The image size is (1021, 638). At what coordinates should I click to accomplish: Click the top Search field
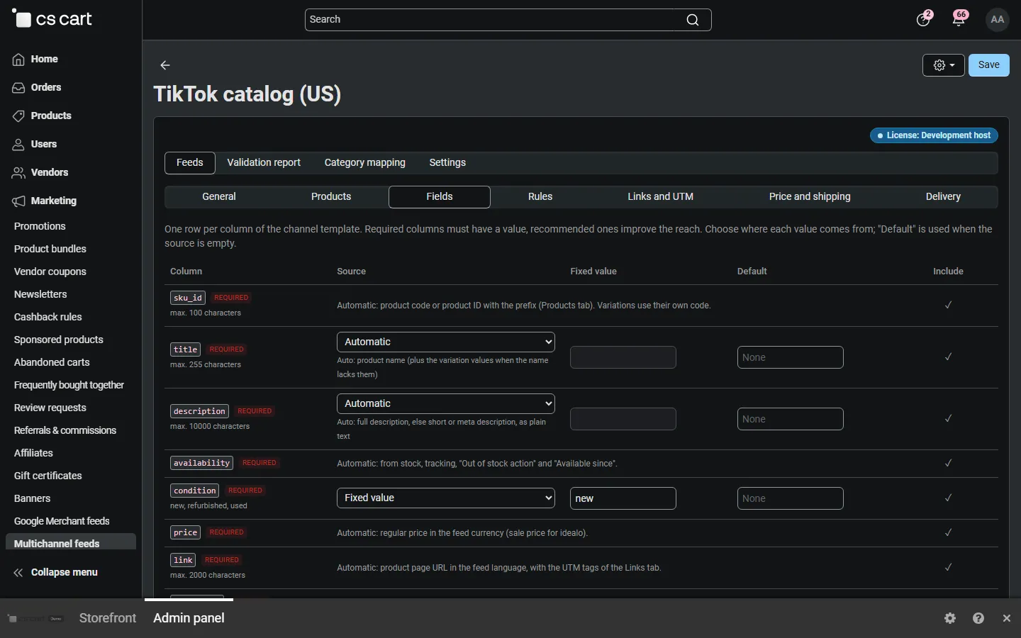tap(508, 20)
